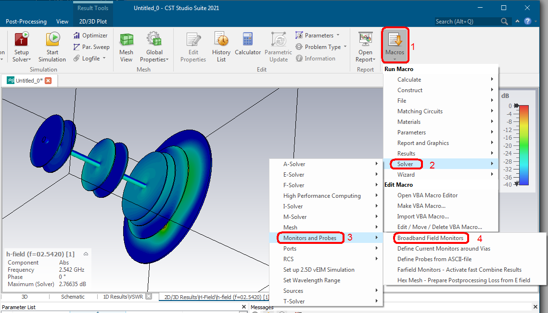Screen dimensions: 548x313
Task: Click the Start Simulation icon
Action: (x=52, y=39)
